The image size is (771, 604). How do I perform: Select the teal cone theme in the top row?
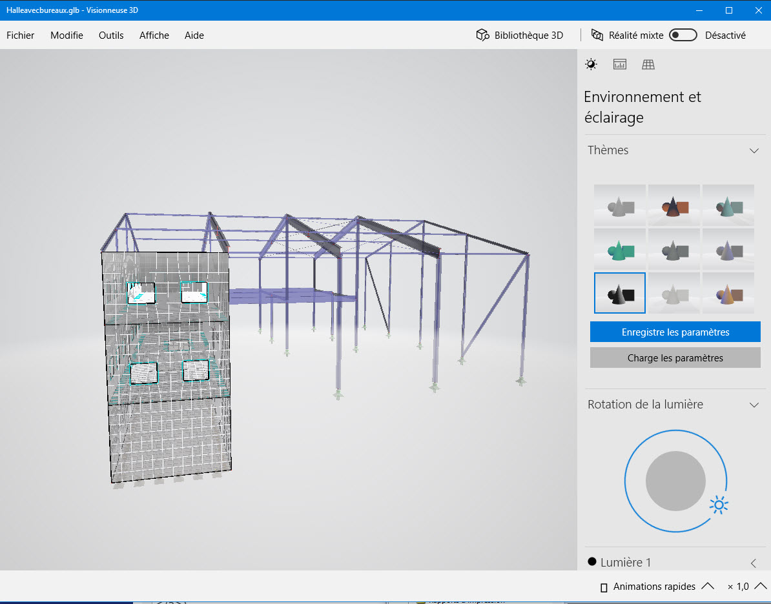coord(728,205)
